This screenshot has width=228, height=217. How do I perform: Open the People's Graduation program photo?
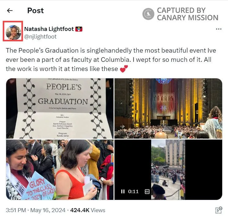(60, 108)
